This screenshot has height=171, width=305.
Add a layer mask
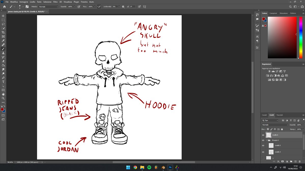pyautogui.click(x=282, y=161)
